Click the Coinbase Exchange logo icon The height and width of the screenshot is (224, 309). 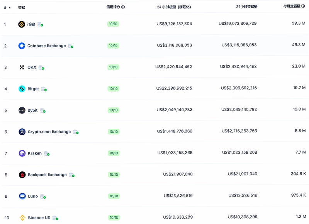(x=22, y=46)
